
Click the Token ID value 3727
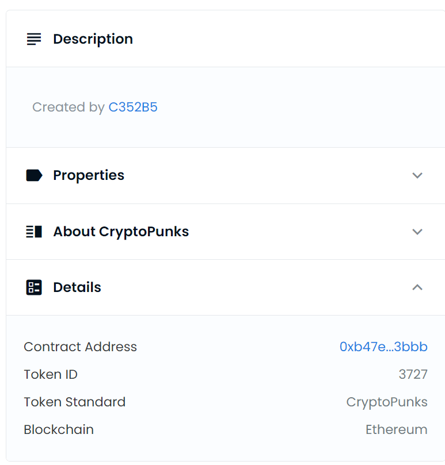pyautogui.click(x=413, y=375)
